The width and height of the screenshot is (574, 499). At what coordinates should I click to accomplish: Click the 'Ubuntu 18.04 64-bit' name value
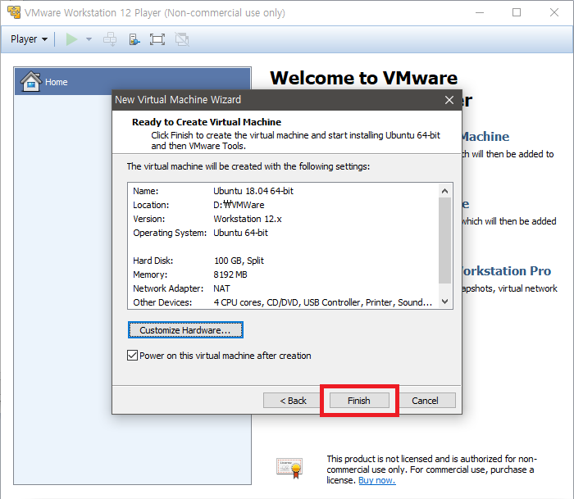click(253, 191)
